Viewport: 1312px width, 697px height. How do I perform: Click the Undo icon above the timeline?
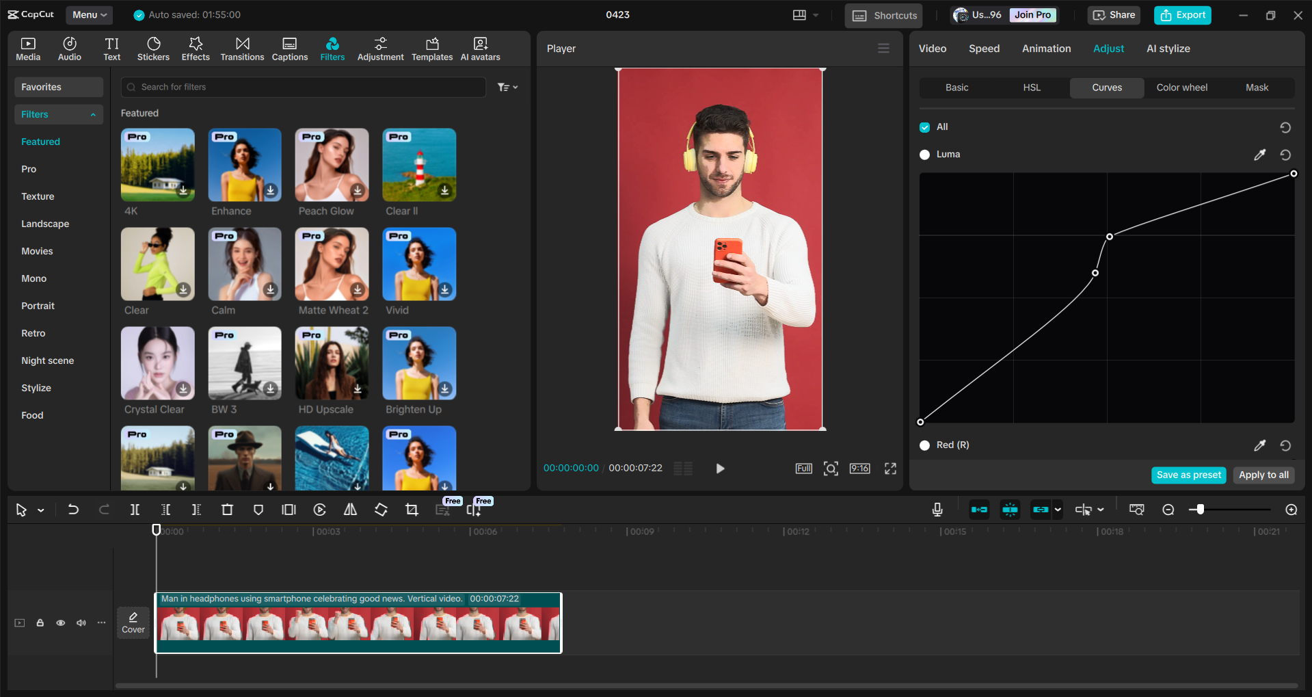click(x=73, y=510)
